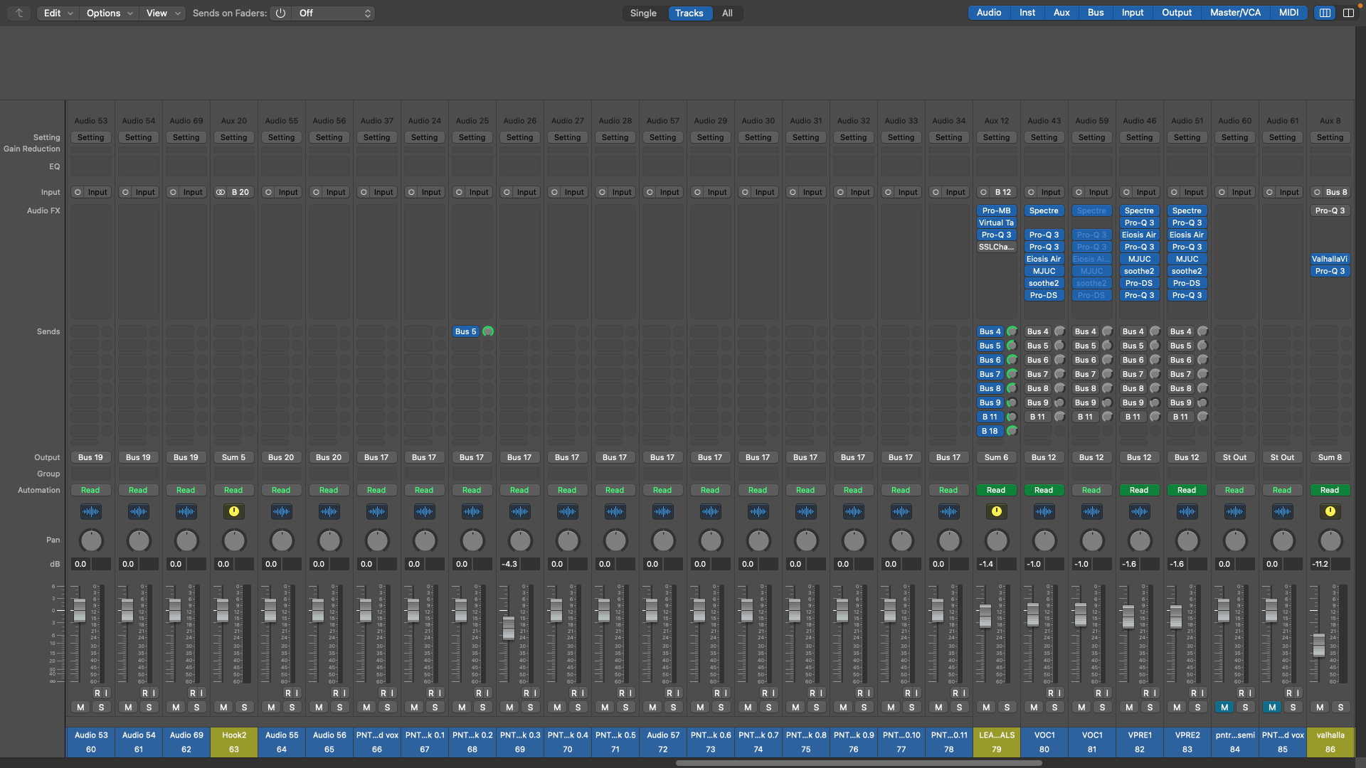Image resolution: width=1366 pixels, height=768 pixels.
Task: Solo the VOC1 channel numbered 80
Action: point(1054,707)
